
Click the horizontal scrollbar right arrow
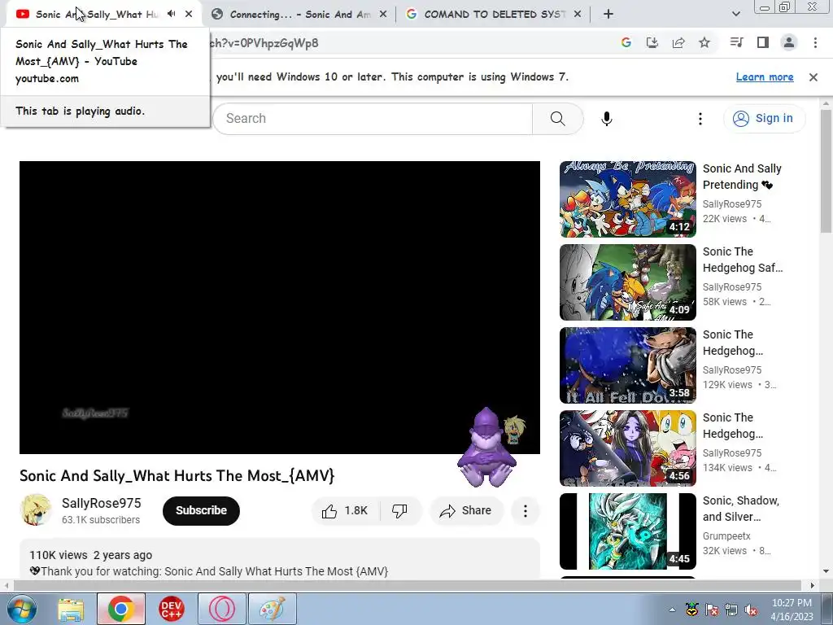tap(812, 585)
